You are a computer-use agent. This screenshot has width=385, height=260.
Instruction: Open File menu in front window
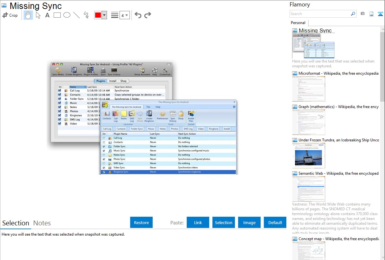[148, 107]
